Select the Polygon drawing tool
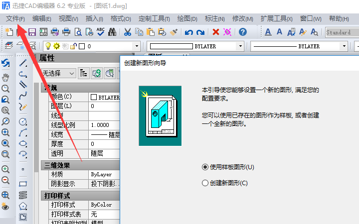The width and height of the screenshot is (359, 224). pos(23,206)
